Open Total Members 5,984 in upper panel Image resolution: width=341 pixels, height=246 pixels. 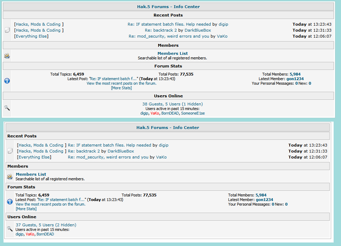tap(295, 74)
